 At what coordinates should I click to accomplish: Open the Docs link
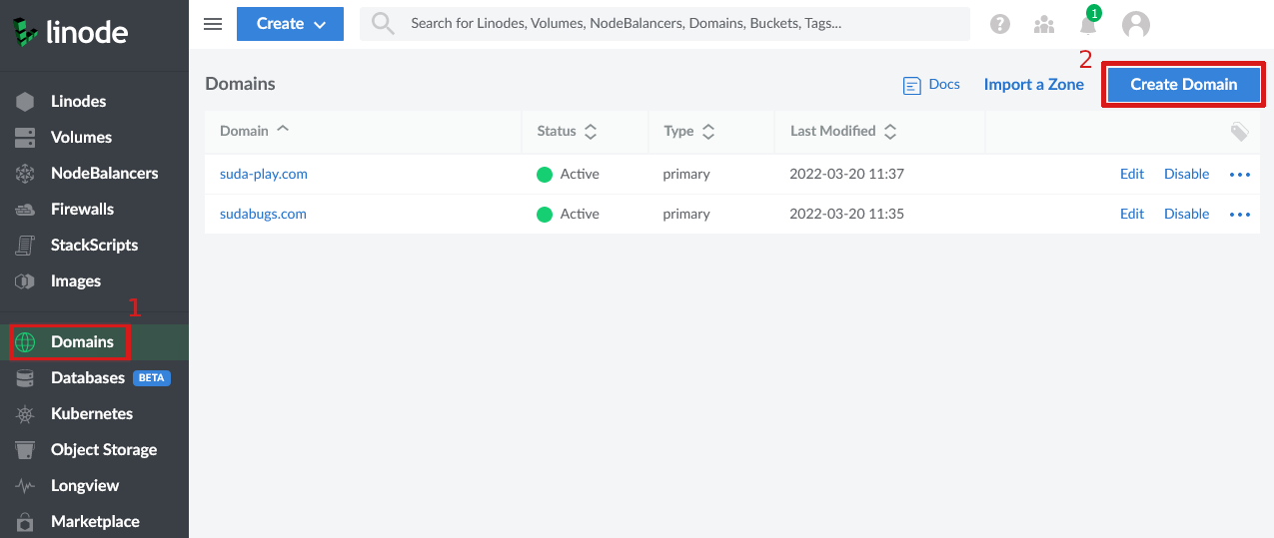944,85
